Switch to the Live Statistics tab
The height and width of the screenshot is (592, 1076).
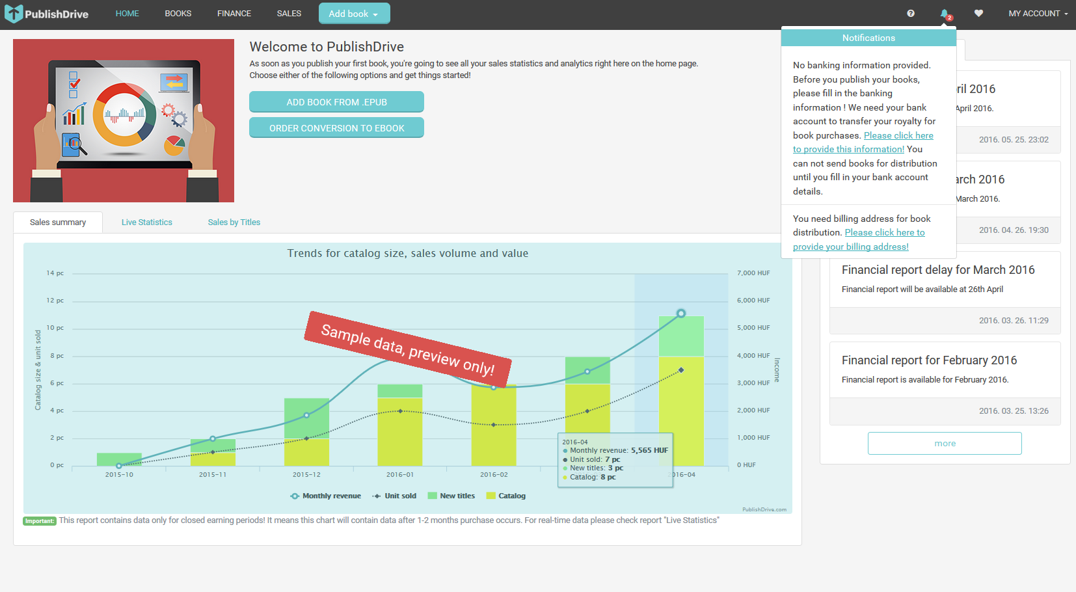point(147,222)
